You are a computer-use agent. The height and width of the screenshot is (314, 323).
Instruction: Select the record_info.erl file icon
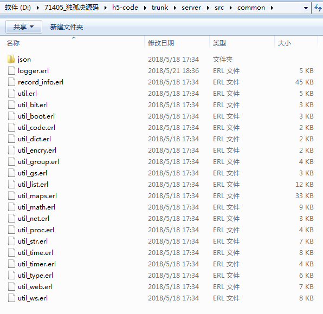(x=11, y=82)
